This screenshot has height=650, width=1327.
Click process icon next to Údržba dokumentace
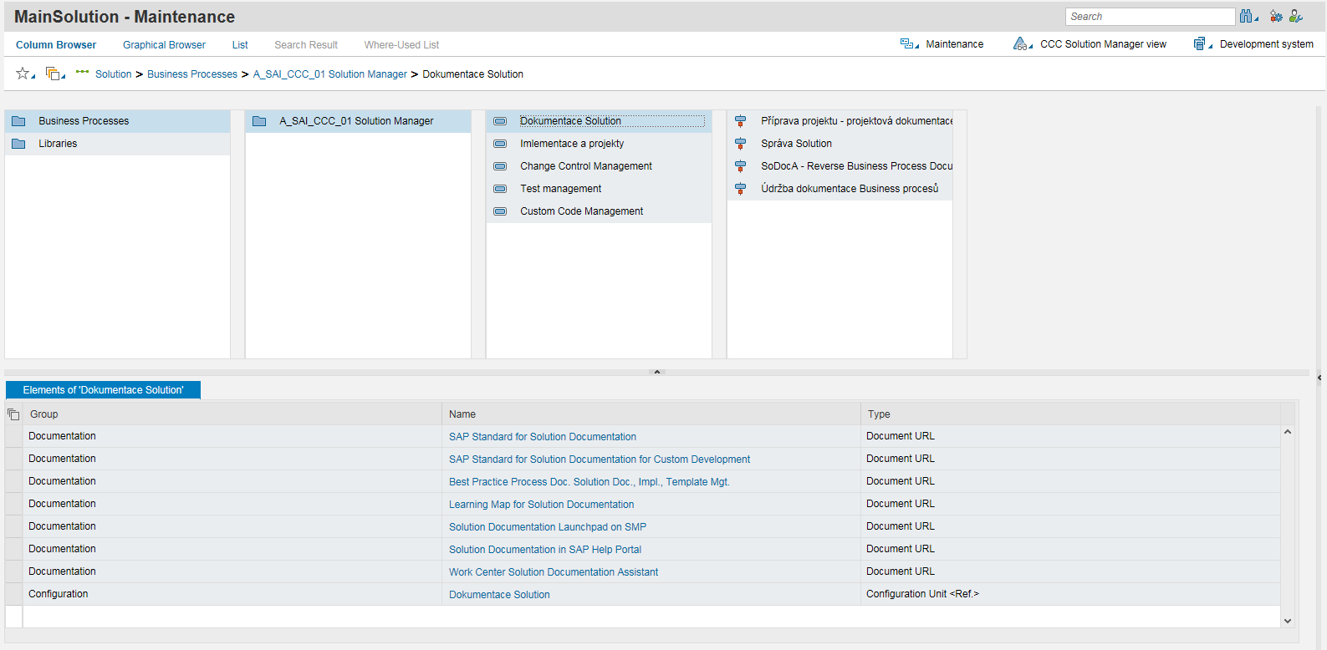[740, 189]
